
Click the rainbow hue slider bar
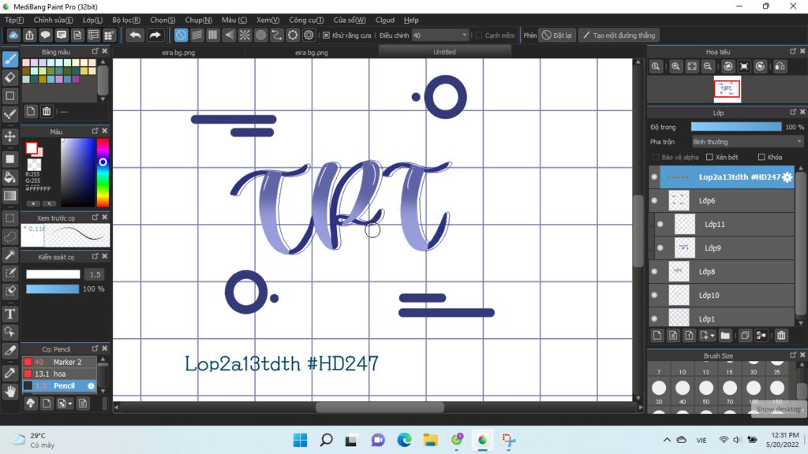pos(103,173)
